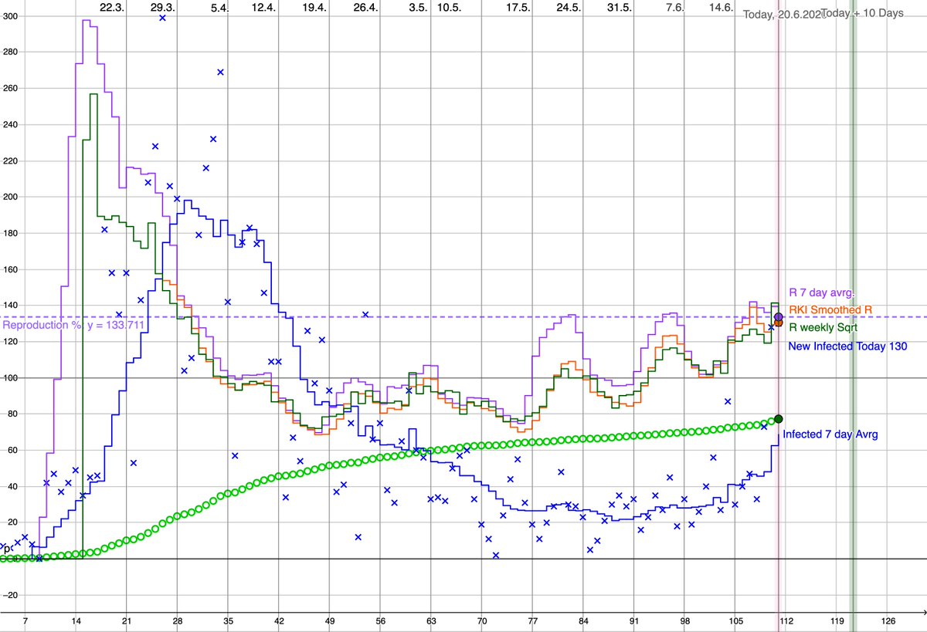Click the 'Reproduction % y = 133.711' label
The height and width of the screenshot is (632, 927).
pyautogui.click(x=73, y=325)
